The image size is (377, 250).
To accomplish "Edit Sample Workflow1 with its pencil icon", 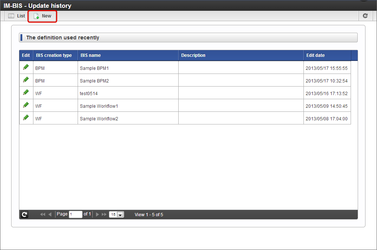I will click(x=26, y=105).
